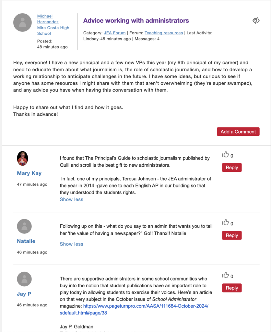The image size is (271, 332).
Task: Open the JEA Forum category link
Action: [115, 33]
